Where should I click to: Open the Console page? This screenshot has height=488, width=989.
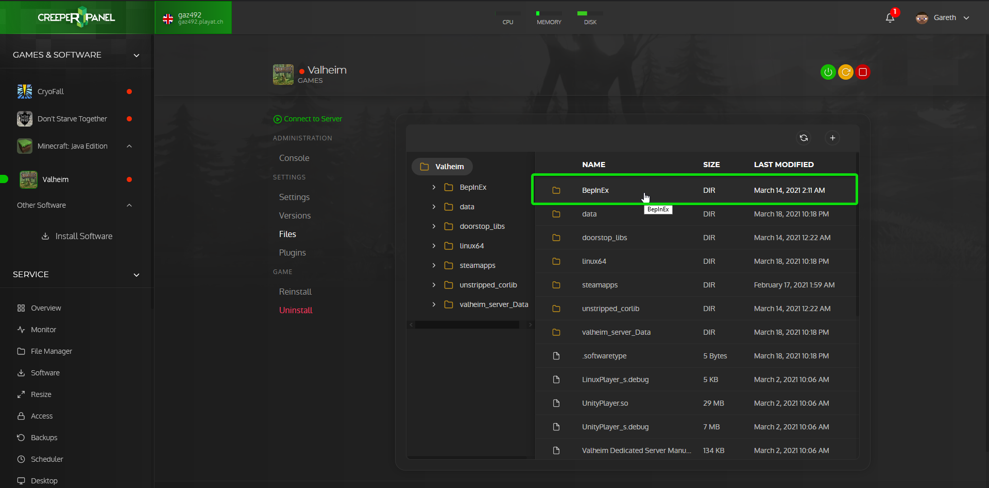(x=294, y=158)
